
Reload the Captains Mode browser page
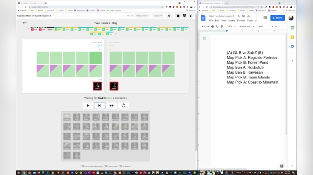tap(25, 7)
